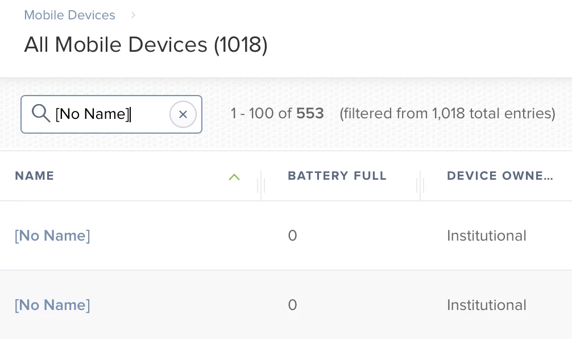The height and width of the screenshot is (339, 572).
Task: Toggle the green ascending sort arrow
Action: (234, 177)
